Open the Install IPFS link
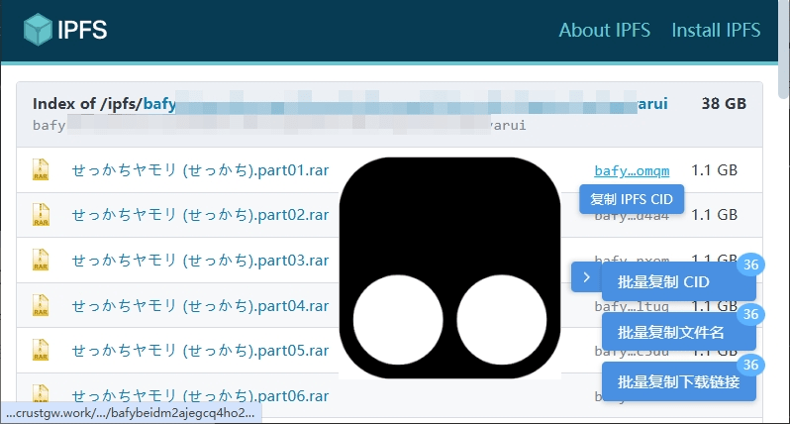The width and height of the screenshot is (790, 424). (716, 31)
